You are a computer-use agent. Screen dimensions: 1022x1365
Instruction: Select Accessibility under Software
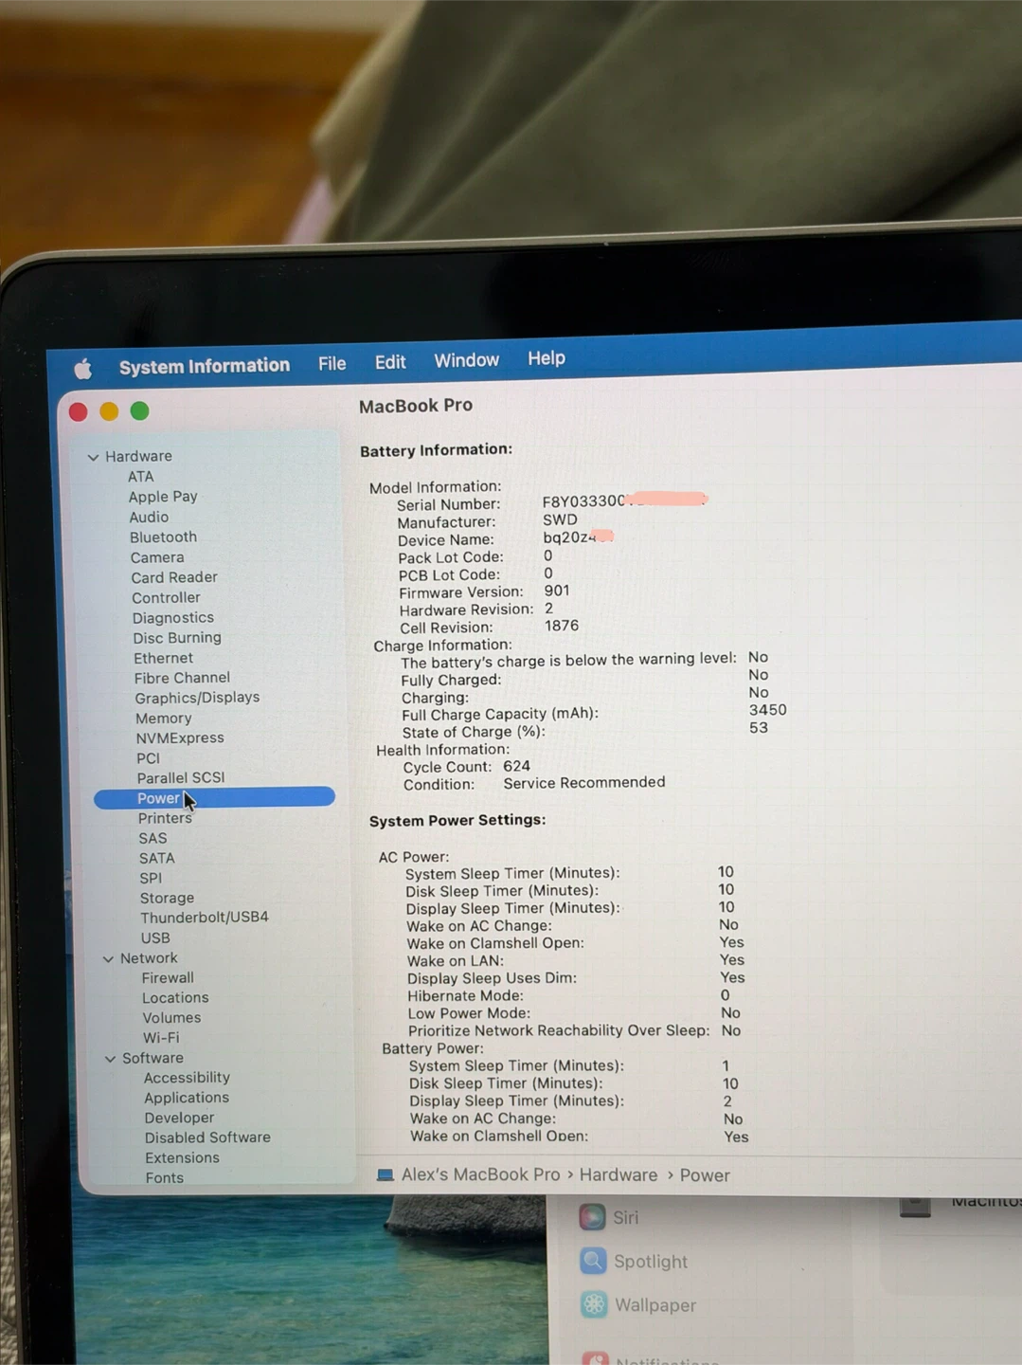pyautogui.click(x=187, y=1078)
